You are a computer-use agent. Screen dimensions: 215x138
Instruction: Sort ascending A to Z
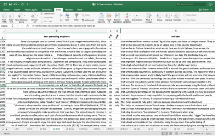[x=61, y=15]
